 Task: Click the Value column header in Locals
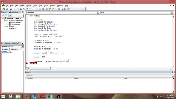[99, 78]
